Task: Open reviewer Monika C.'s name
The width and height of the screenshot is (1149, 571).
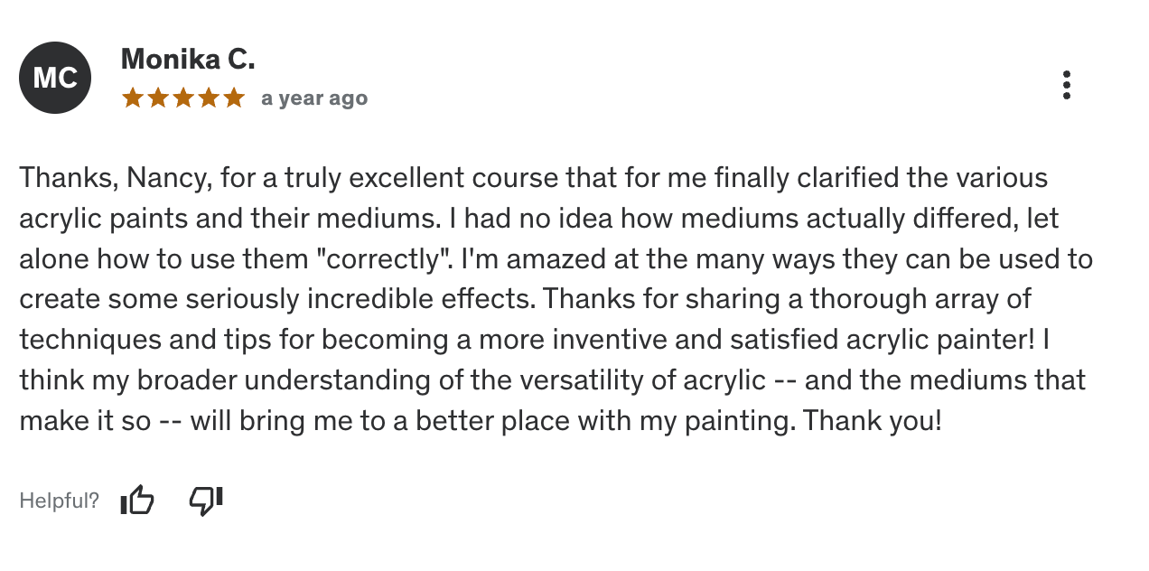Action: [x=188, y=60]
